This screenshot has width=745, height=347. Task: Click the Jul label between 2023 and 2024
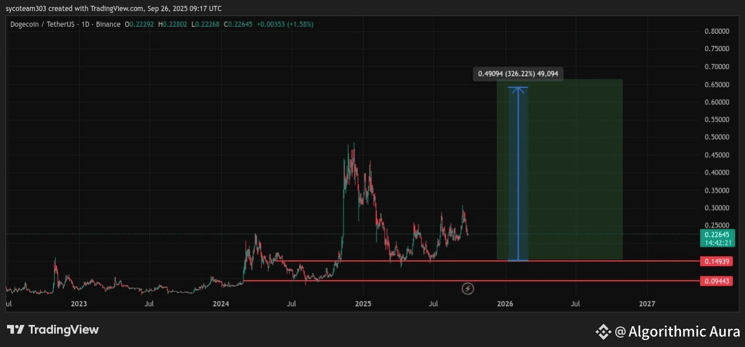pyautogui.click(x=149, y=304)
